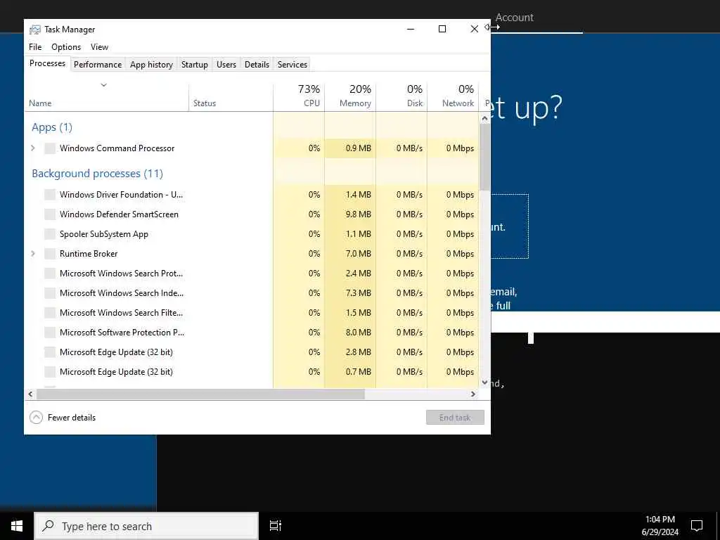The width and height of the screenshot is (720, 540).
Task: Sort processes by the Memory column
Action: coord(350,96)
